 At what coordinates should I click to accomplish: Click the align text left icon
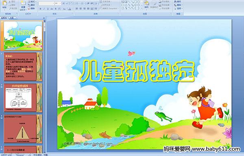point(77,9)
